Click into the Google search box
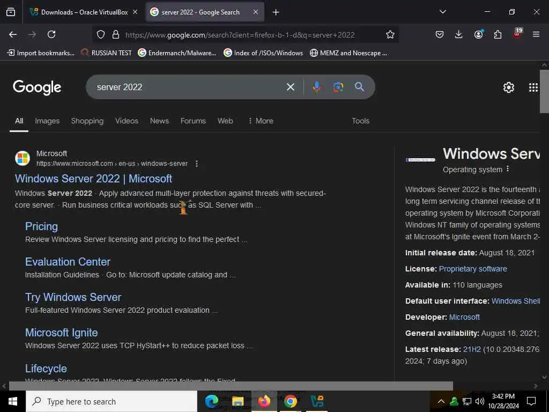The width and height of the screenshot is (549, 412). 189,87
